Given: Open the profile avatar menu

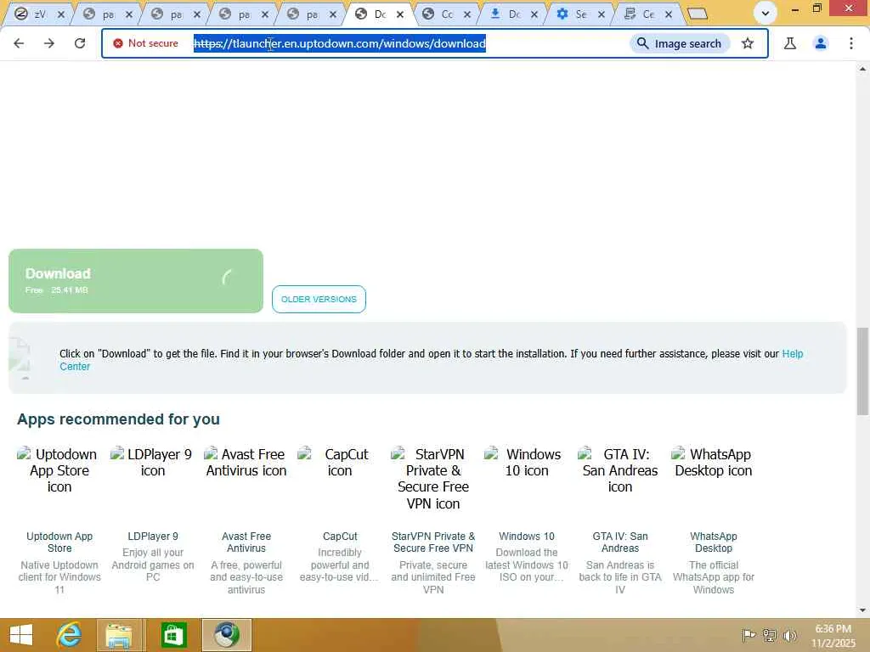Looking at the screenshot, I should click(x=821, y=43).
